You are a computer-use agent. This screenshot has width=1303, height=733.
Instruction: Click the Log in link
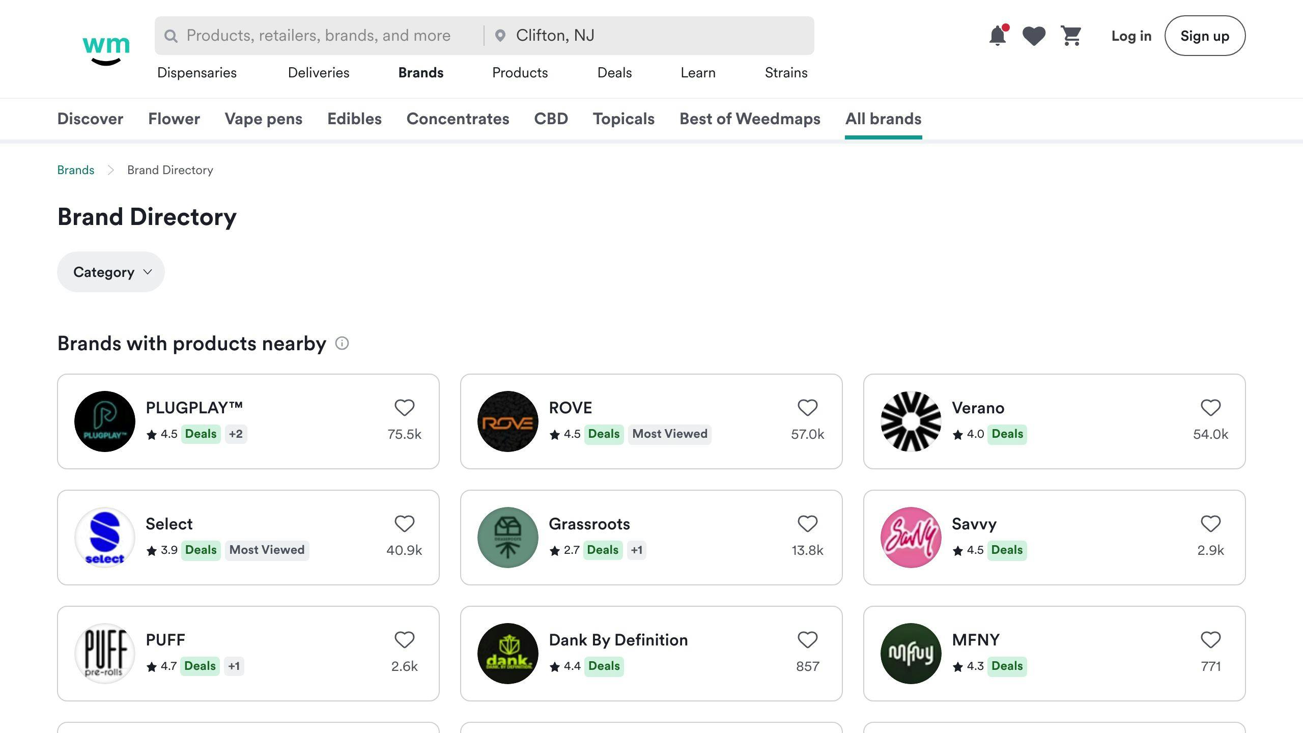(x=1131, y=36)
